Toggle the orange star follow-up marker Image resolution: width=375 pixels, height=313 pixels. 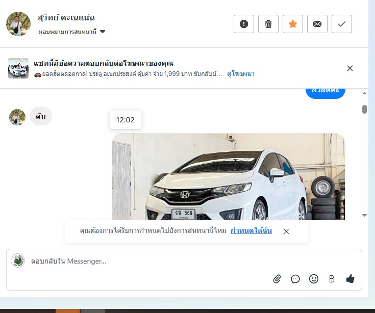coord(293,24)
